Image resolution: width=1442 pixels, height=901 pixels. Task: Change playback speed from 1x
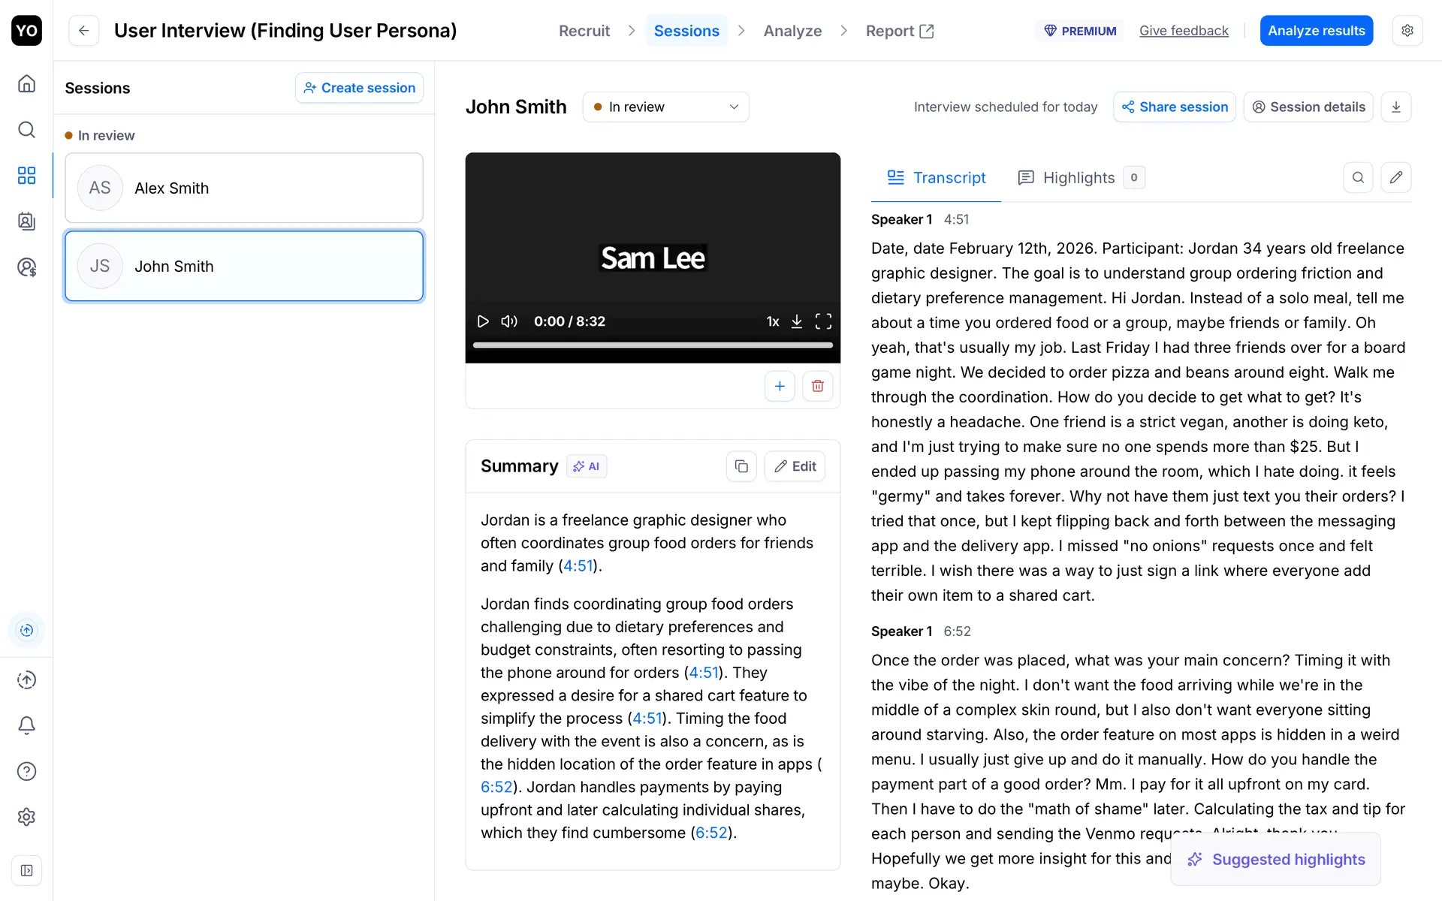(773, 321)
